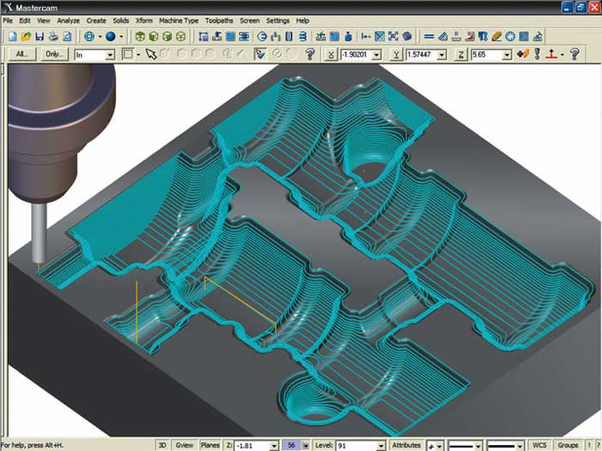Click the FastPoint diamond icon near Z field

[x=523, y=54]
